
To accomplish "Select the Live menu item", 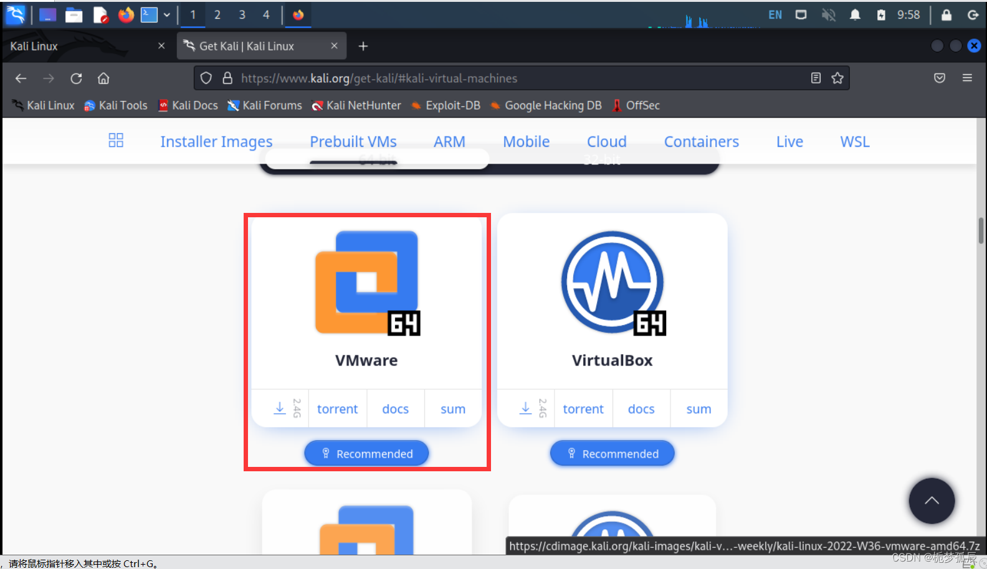I will coord(789,142).
